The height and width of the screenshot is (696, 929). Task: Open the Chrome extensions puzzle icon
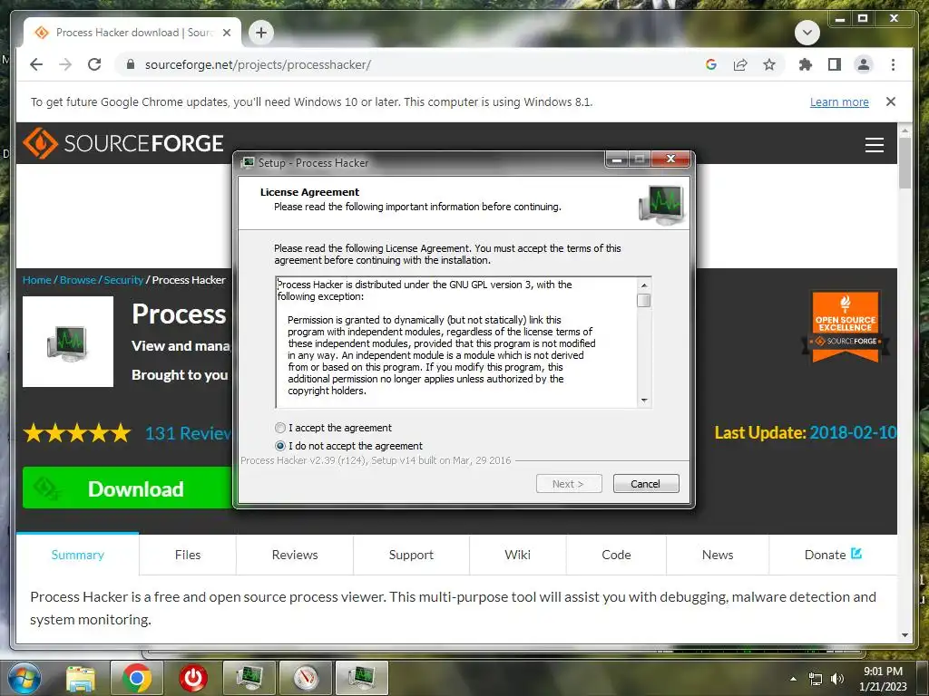[806, 64]
